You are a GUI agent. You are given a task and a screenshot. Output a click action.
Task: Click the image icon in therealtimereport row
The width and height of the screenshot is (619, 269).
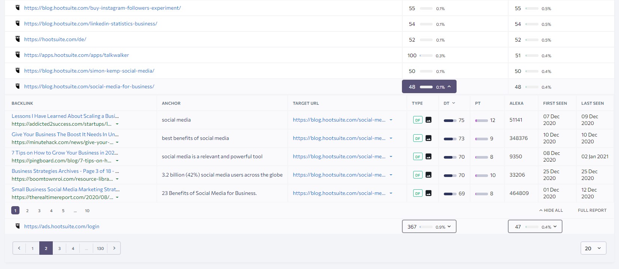pos(429,193)
